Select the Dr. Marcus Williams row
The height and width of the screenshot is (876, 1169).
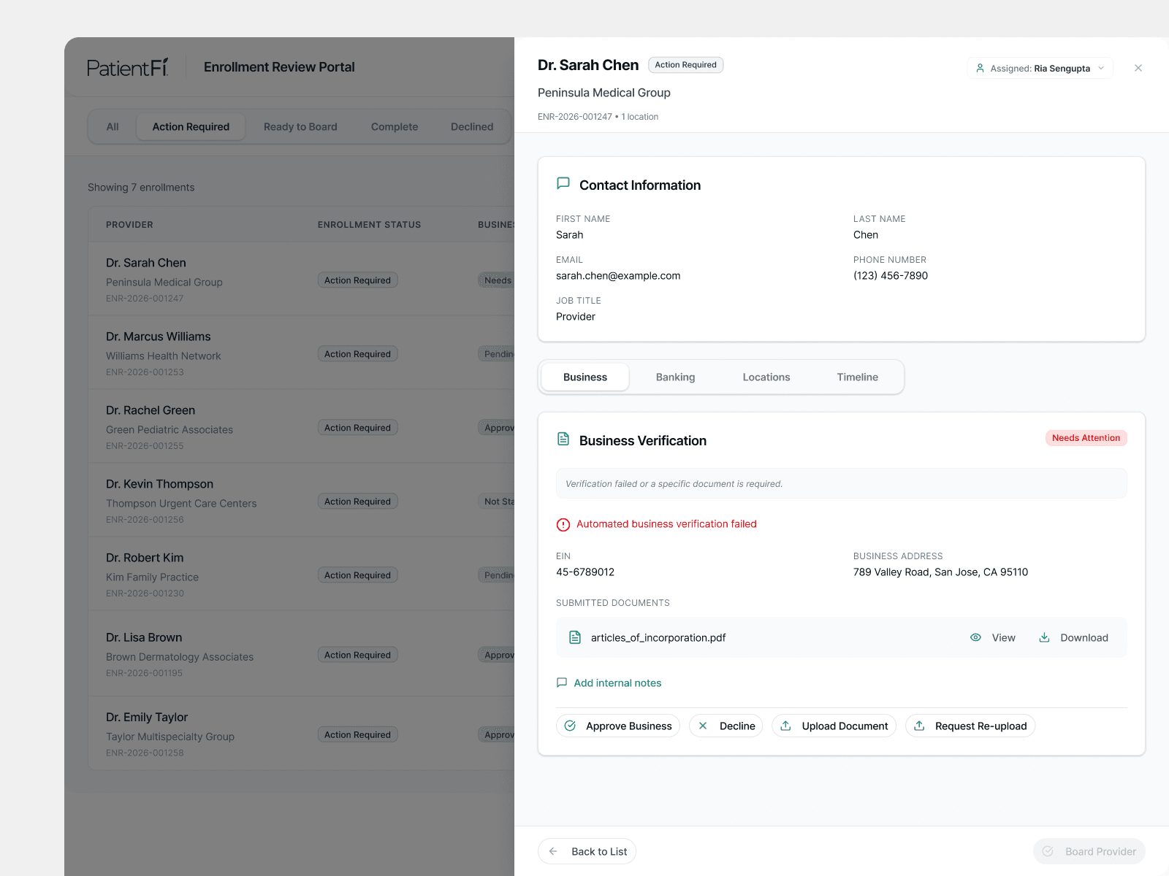tap(301, 353)
